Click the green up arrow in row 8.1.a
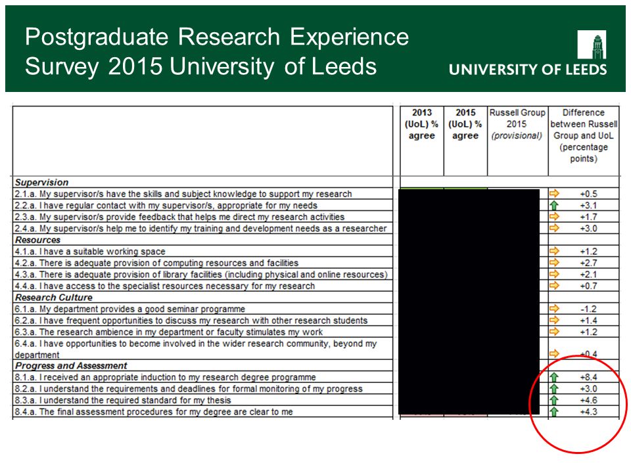The height and width of the screenshot is (473, 631). [554, 377]
